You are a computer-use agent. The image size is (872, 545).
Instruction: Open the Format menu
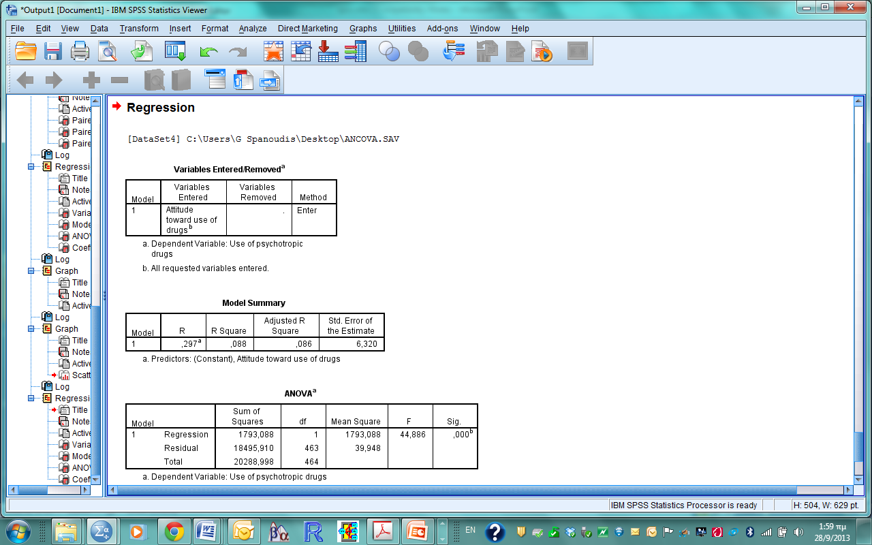pyautogui.click(x=215, y=29)
